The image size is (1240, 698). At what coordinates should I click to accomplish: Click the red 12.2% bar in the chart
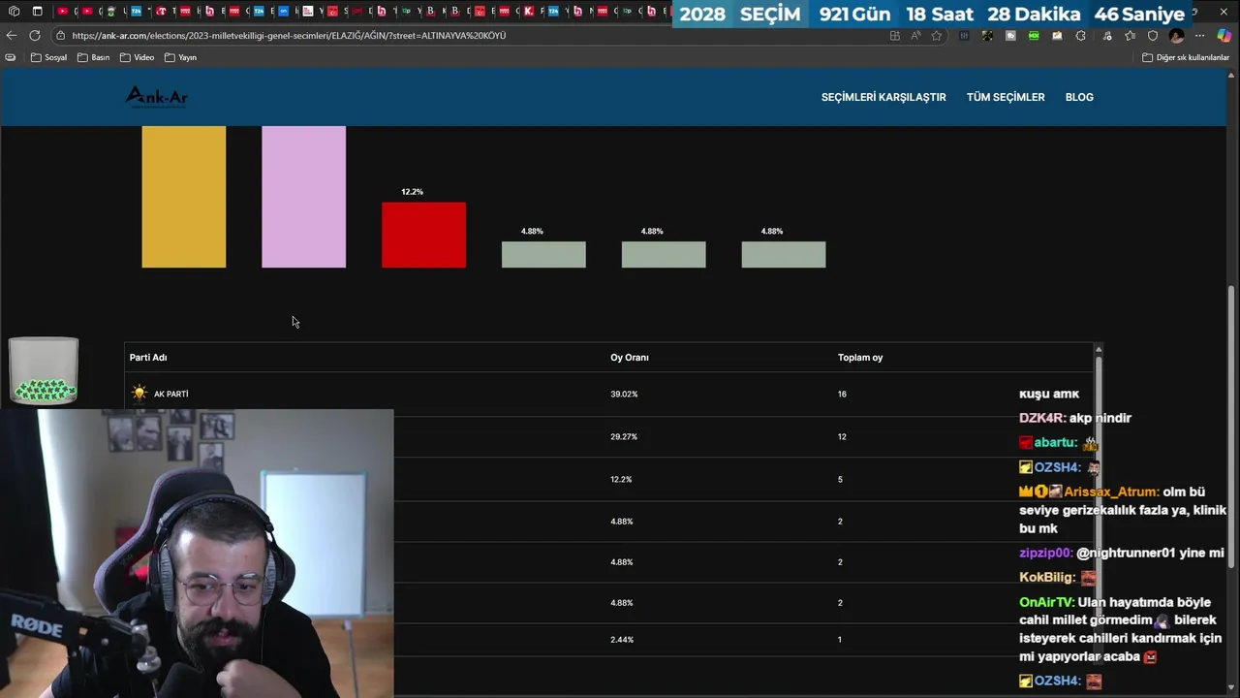coord(423,235)
